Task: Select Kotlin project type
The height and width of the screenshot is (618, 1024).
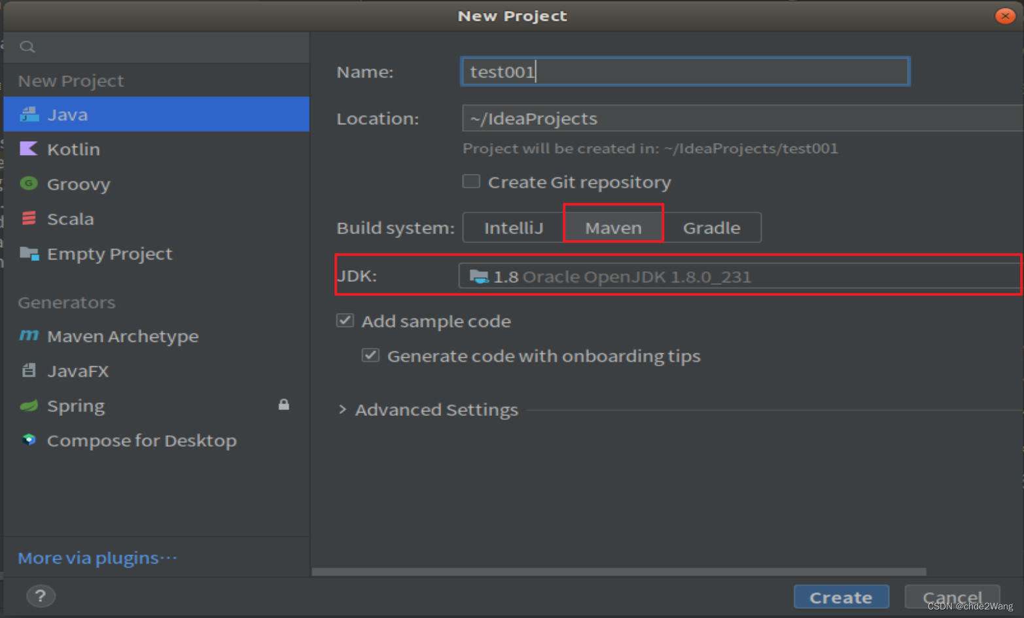Action: point(156,149)
